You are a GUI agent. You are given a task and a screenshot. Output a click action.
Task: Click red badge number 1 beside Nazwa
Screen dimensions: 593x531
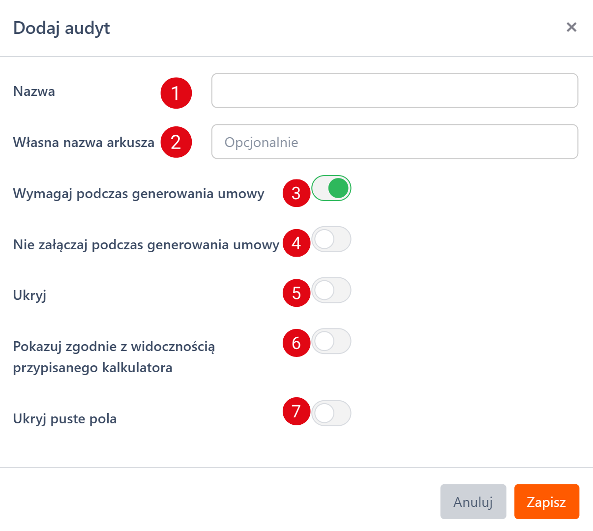click(176, 93)
